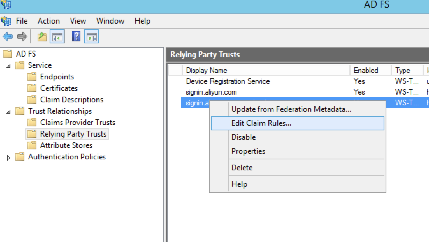429x242 pixels.
Task: Sort by Display Name column header
Action: (266, 71)
